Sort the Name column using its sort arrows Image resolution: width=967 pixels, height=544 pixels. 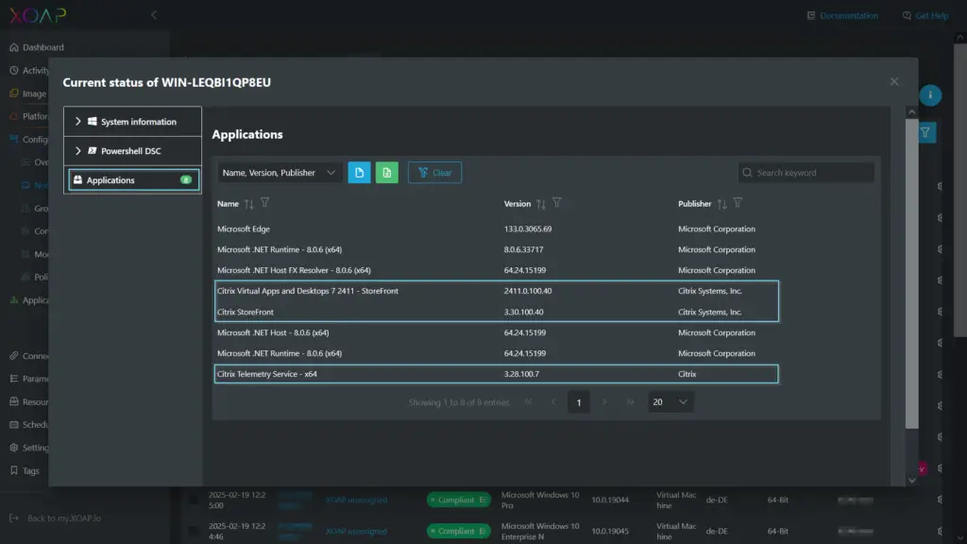[x=251, y=203]
